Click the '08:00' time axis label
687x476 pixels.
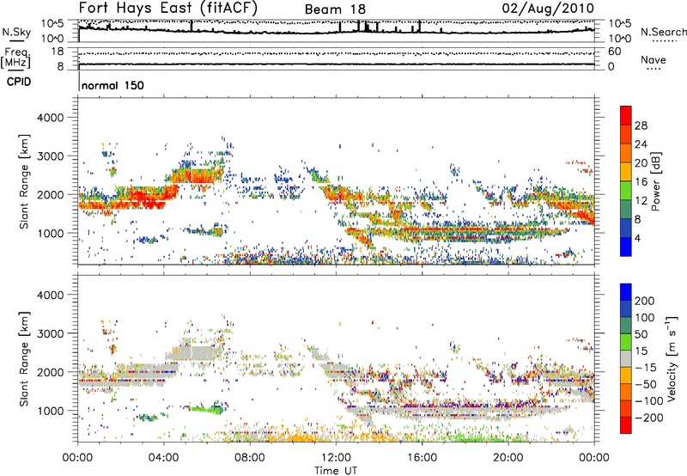click(250, 458)
